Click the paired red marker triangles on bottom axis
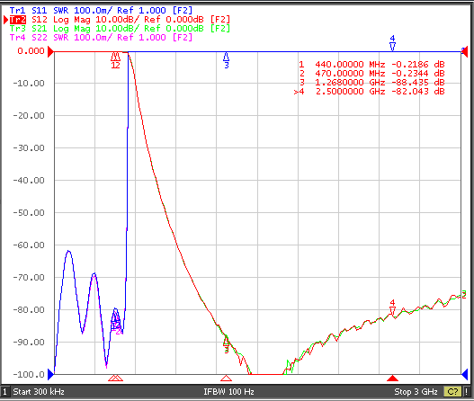The image size is (474, 401). (x=115, y=378)
